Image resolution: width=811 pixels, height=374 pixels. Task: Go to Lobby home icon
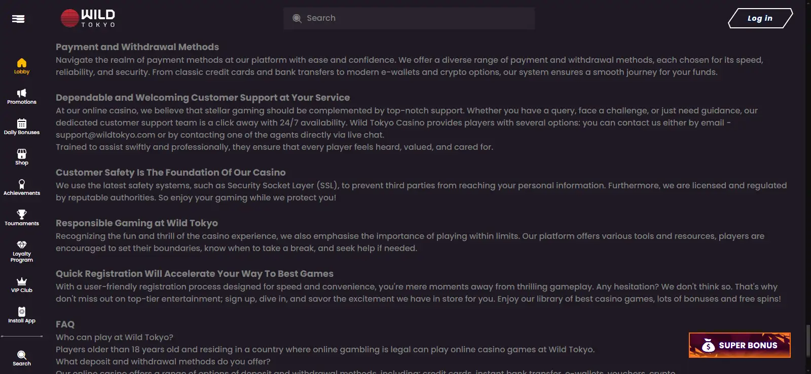click(x=22, y=63)
